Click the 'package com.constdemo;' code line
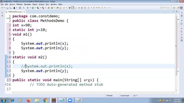 pos(36,16)
